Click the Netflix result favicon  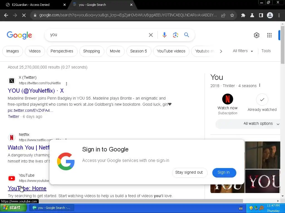12,138
